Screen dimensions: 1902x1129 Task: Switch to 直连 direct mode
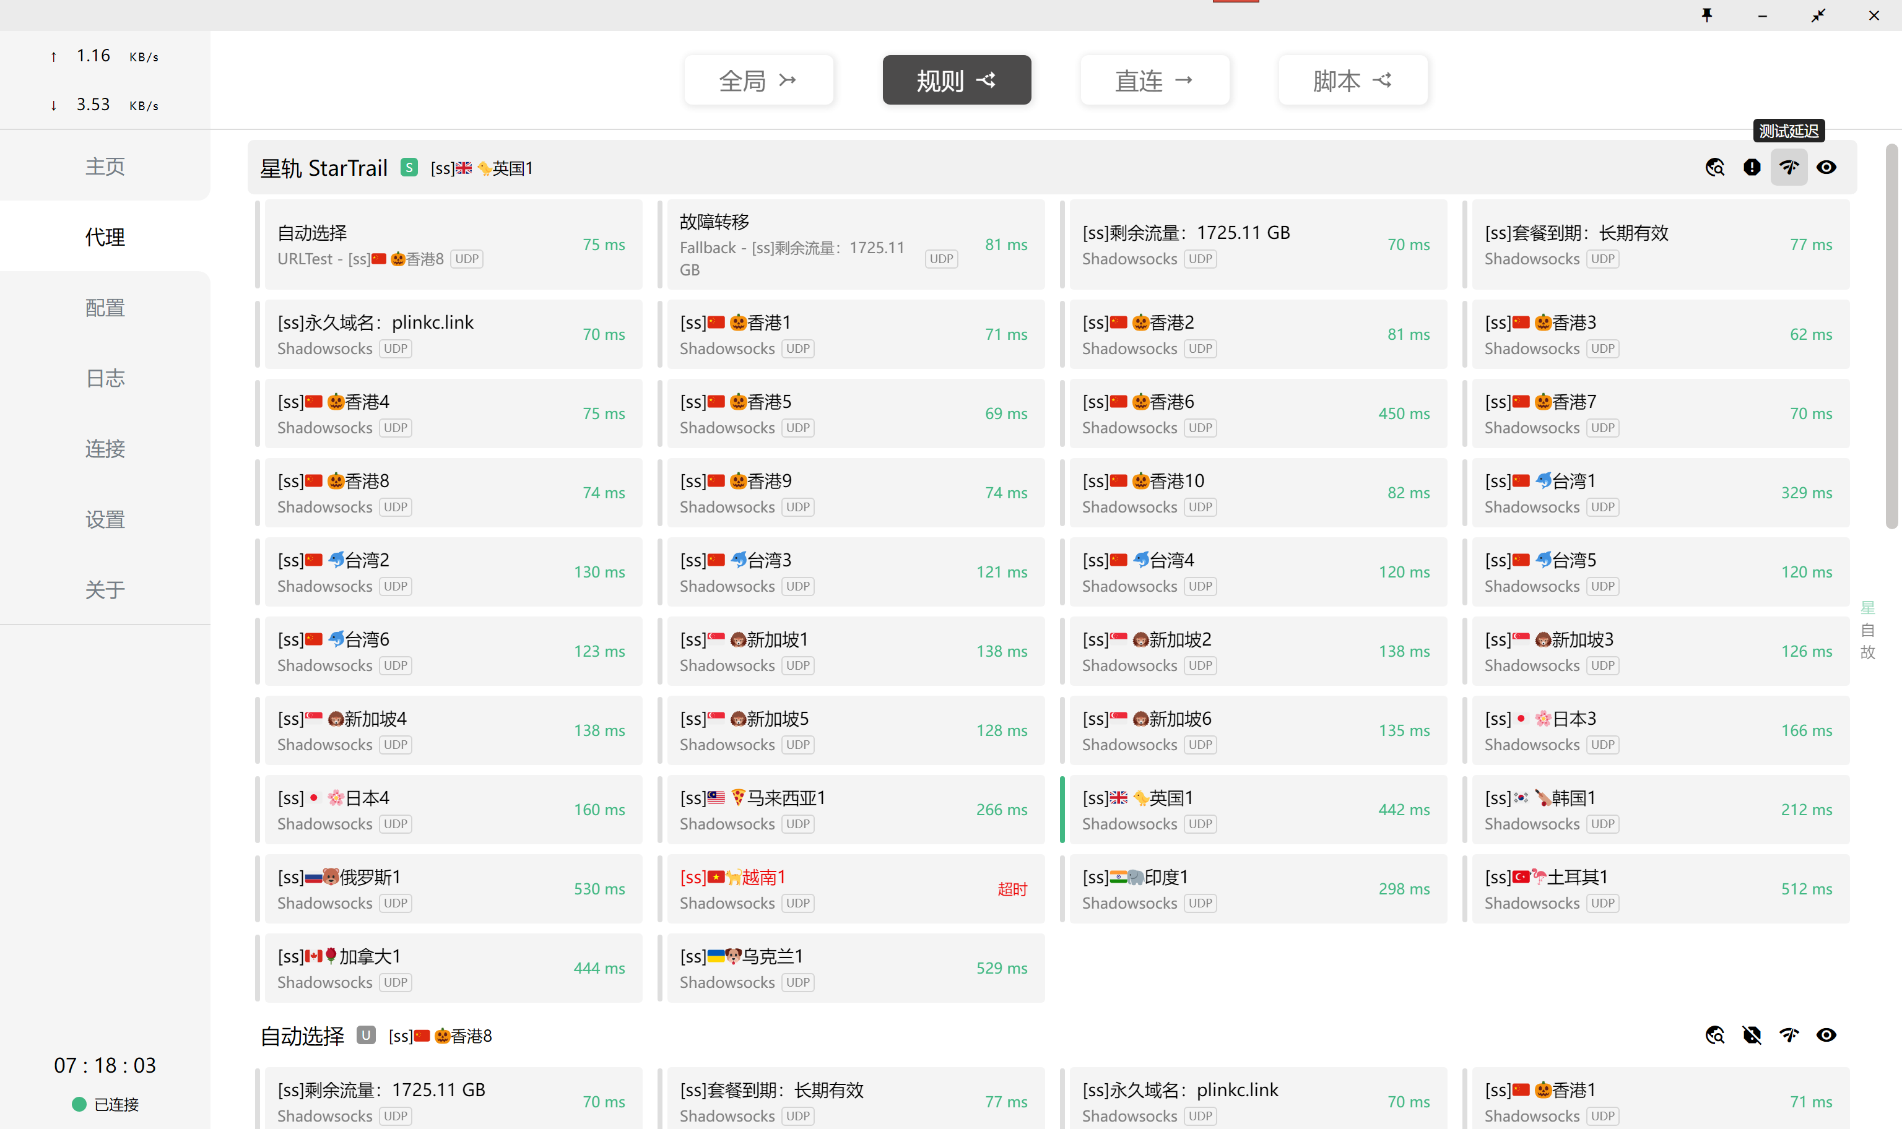point(1154,80)
